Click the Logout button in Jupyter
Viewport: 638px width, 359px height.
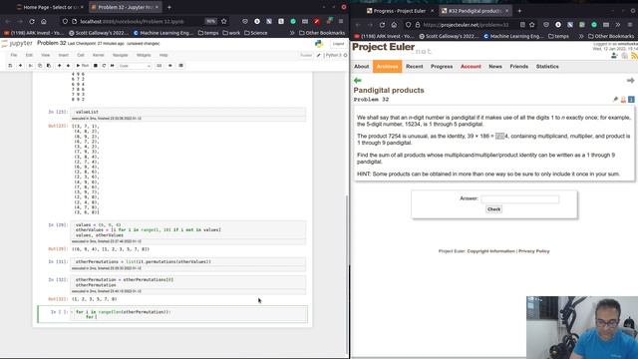(338, 44)
